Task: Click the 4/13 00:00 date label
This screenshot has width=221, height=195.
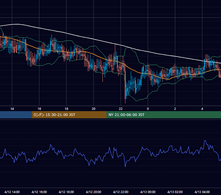Action: point(148,192)
